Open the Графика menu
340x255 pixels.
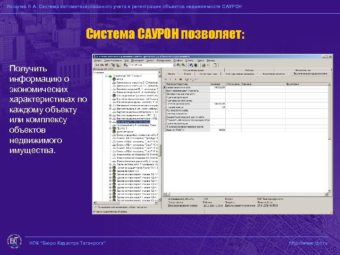click(178, 60)
